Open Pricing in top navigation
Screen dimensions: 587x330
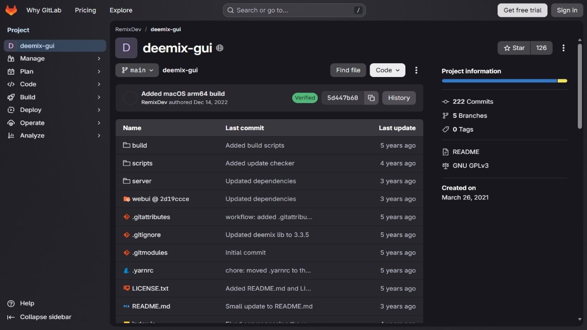(x=85, y=10)
